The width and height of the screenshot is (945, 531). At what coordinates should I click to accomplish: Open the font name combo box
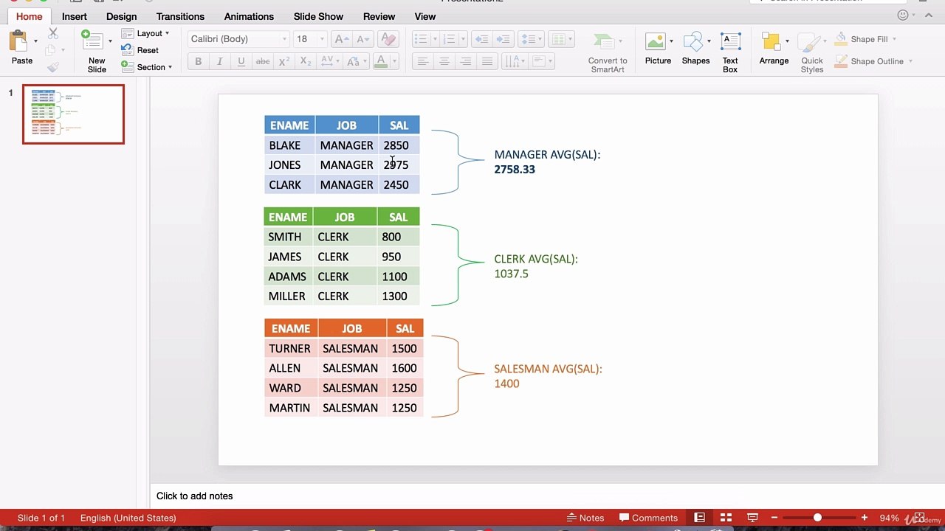point(238,39)
